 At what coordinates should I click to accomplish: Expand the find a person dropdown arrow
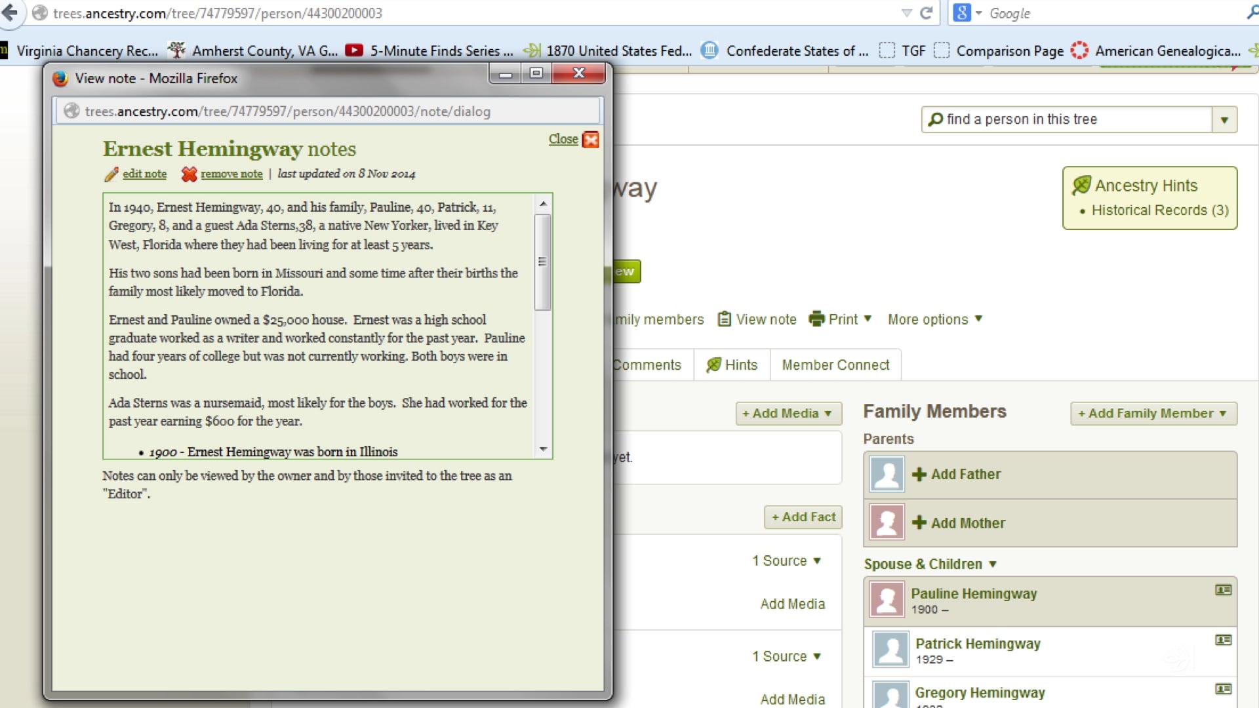coord(1224,120)
